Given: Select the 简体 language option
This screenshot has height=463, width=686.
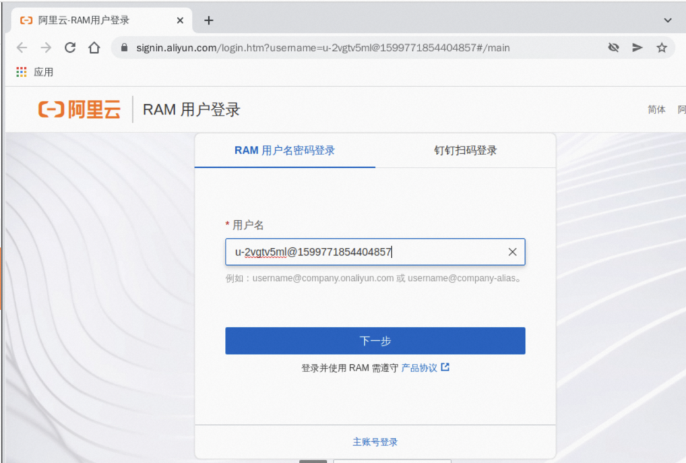Looking at the screenshot, I should (x=656, y=109).
